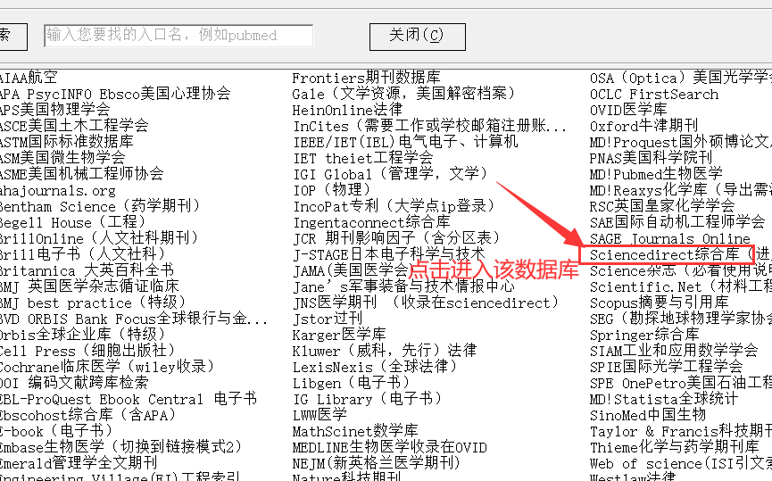Open LexisNexis（全球法律）
Image resolution: width=772 pixels, height=481 pixels.
coord(376,367)
